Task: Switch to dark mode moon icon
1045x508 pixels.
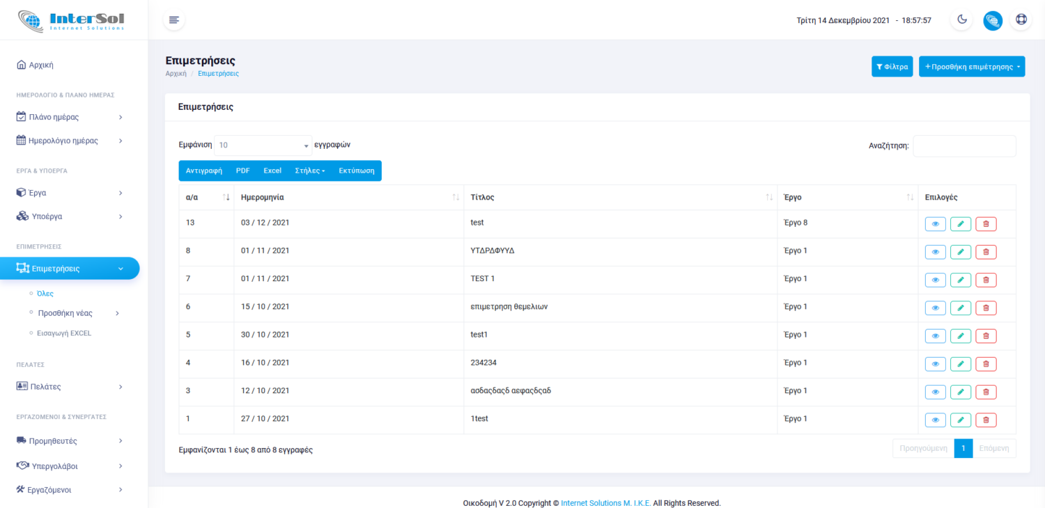Action: pos(962,20)
